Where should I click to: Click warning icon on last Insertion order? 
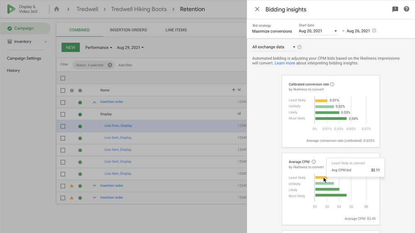coord(72,198)
